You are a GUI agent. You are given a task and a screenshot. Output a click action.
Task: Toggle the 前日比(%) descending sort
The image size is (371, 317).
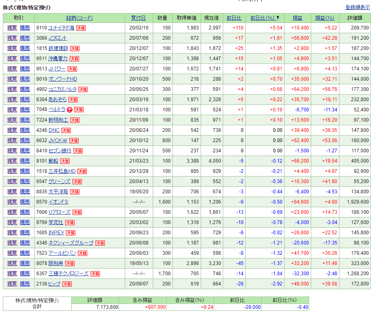[x=265, y=18]
